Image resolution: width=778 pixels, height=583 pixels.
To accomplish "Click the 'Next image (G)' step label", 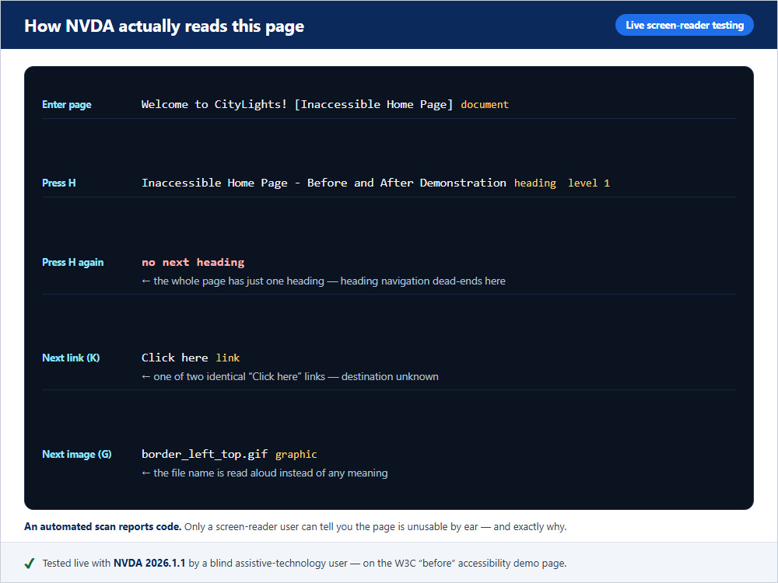I will click(77, 454).
